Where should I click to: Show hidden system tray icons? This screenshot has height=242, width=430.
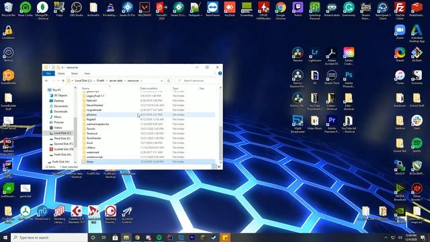(386, 237)
